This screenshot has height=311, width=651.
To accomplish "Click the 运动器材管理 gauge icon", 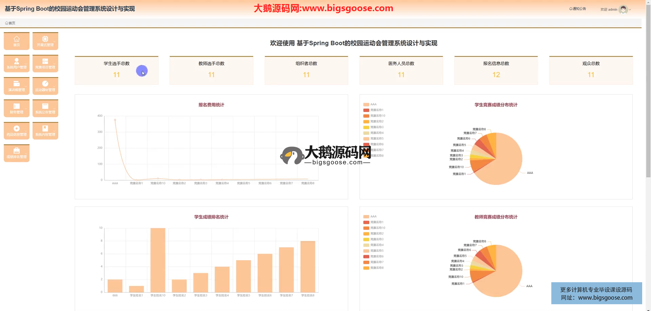I will point(45,84).
